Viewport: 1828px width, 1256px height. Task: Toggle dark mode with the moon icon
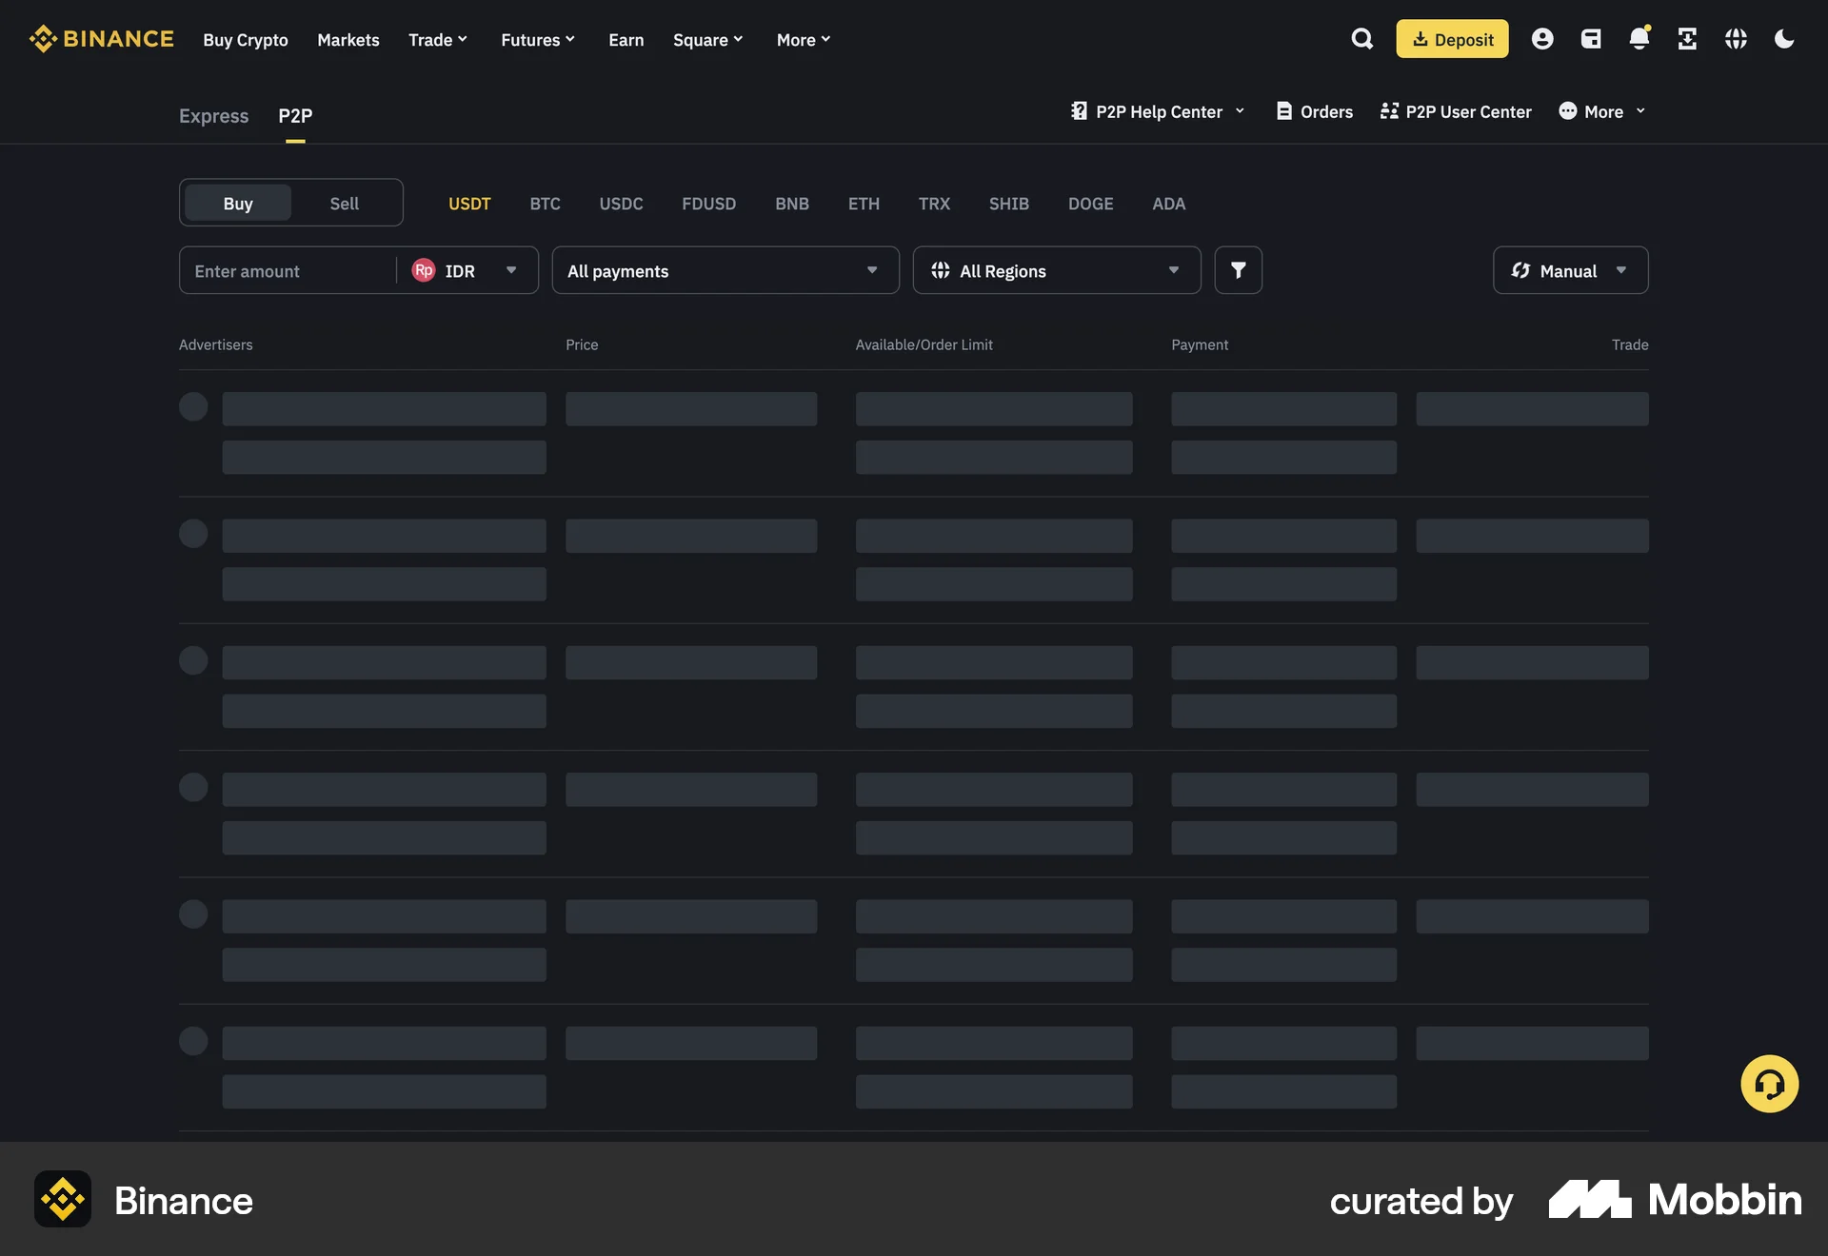point(1784,39)
